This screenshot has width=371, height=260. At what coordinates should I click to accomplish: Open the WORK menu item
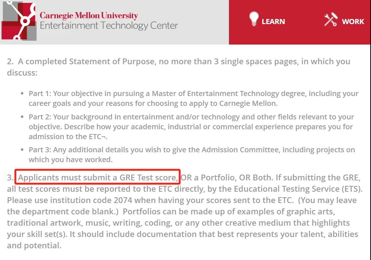pos(353,22)
